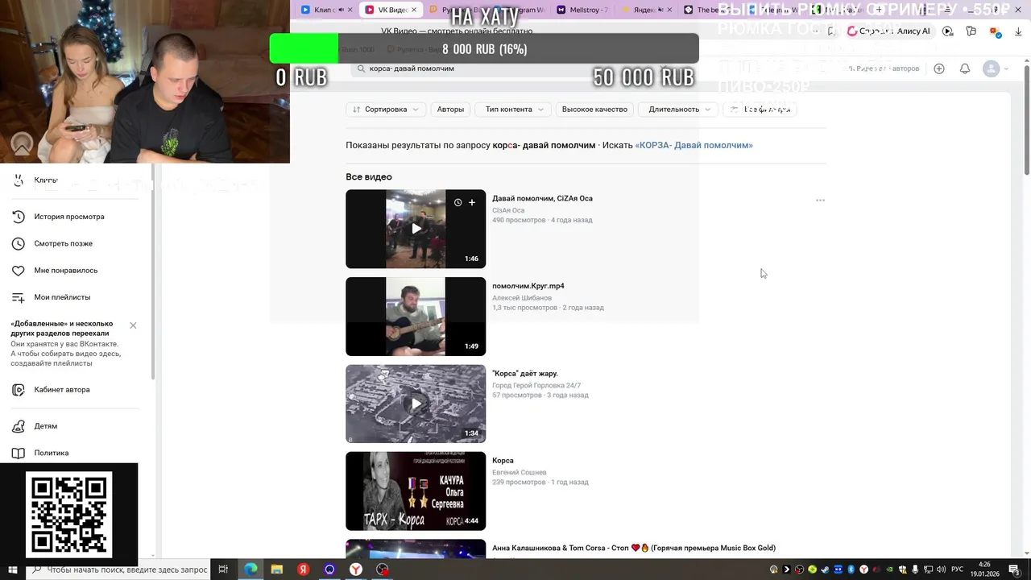Click the heart icon for liked videos
The image size is (1031, 580).
click(x=19, y=271)
